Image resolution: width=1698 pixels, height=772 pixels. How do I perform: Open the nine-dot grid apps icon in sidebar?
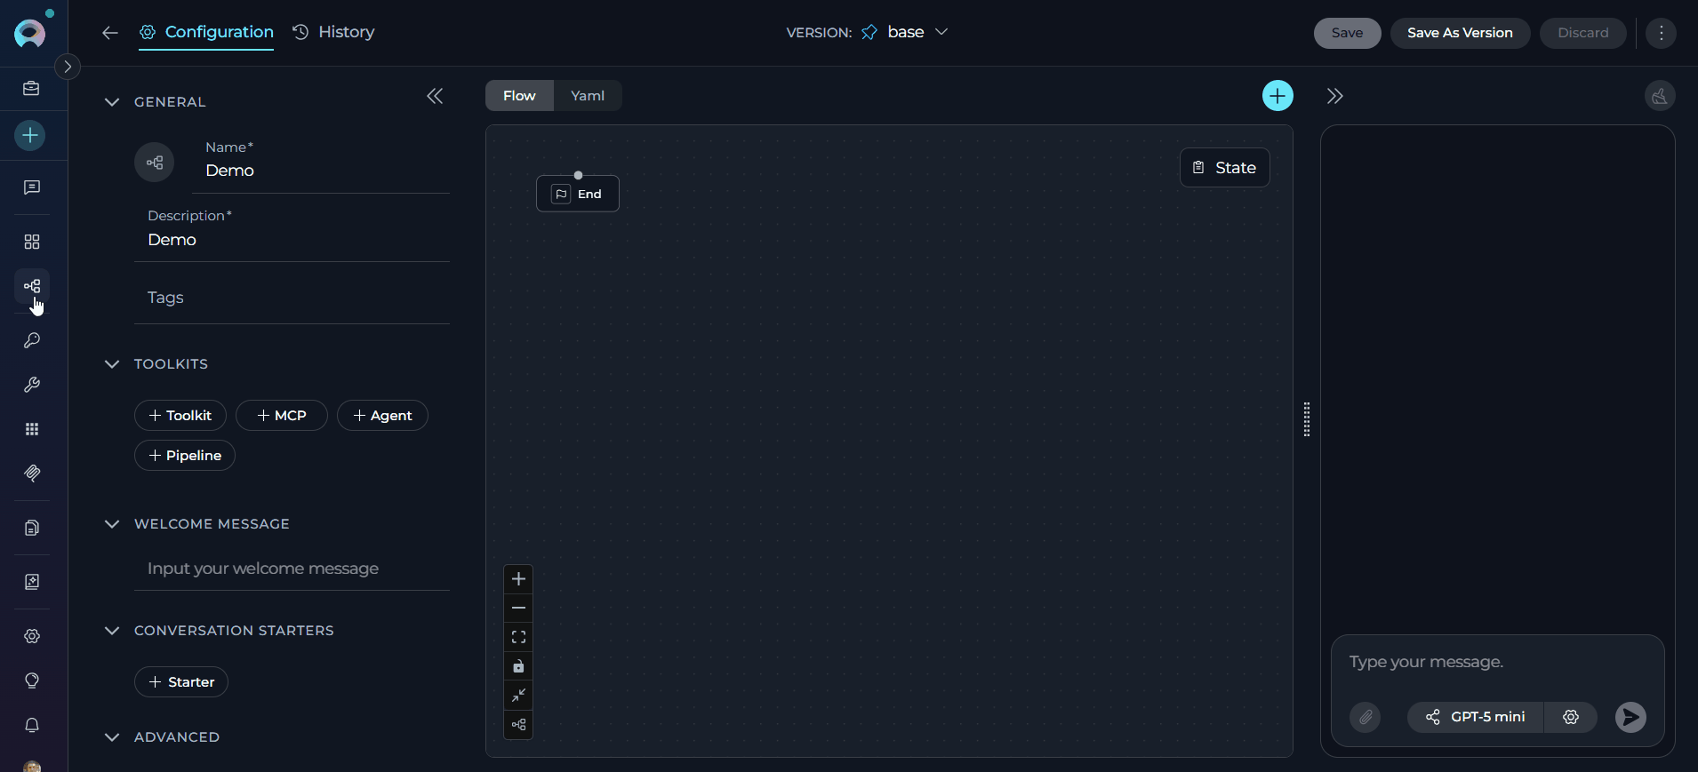32,429
